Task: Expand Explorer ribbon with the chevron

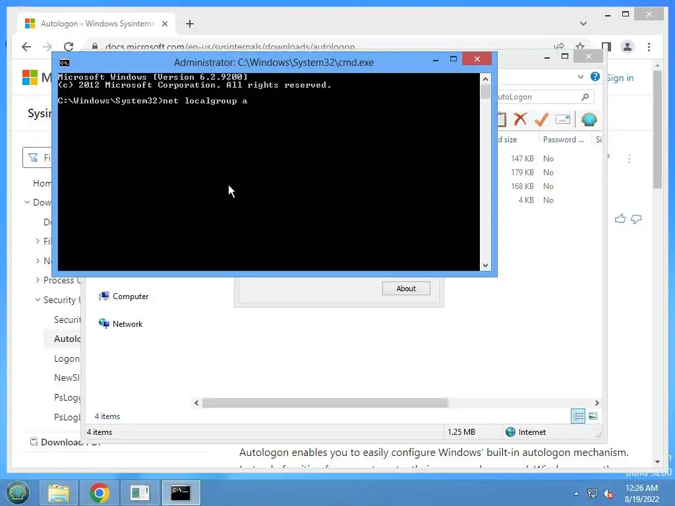Action: [x=580, y=76]
